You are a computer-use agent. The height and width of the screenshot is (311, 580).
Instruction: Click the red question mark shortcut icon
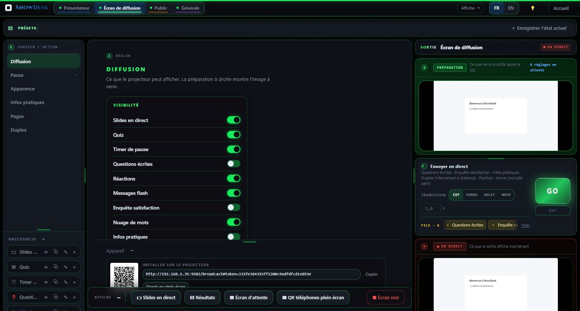[14, 297]
